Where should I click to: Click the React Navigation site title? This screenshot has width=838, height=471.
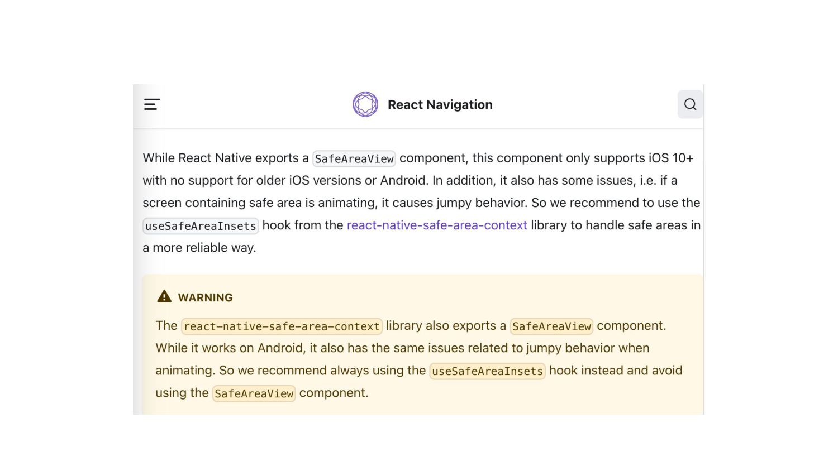(x=440, y=105)
